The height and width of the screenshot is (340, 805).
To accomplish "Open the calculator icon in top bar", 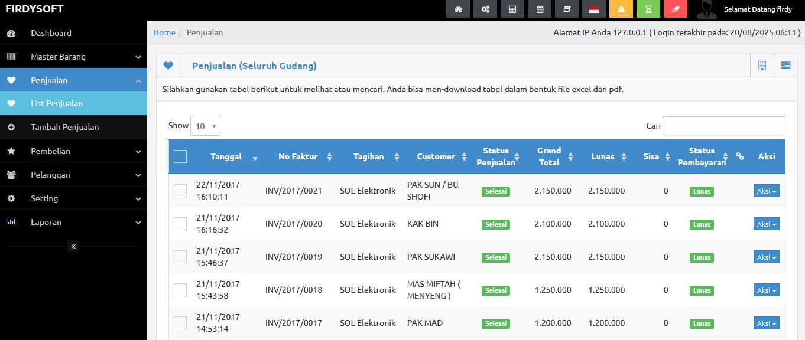I will point(512,9).
